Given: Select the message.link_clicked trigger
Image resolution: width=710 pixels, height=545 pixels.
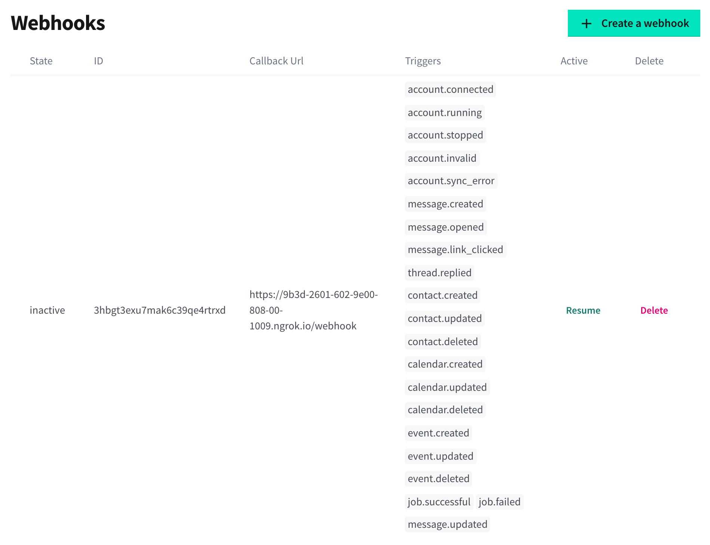Looking at the screenshot, I should click(x=455, y=249).
